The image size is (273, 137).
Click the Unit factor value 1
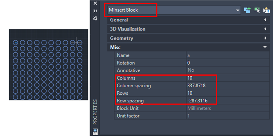[189, 116]
